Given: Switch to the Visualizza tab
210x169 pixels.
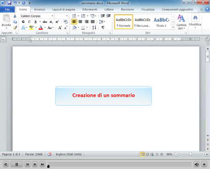Looking at the screenshot, I should pos(148,10).
